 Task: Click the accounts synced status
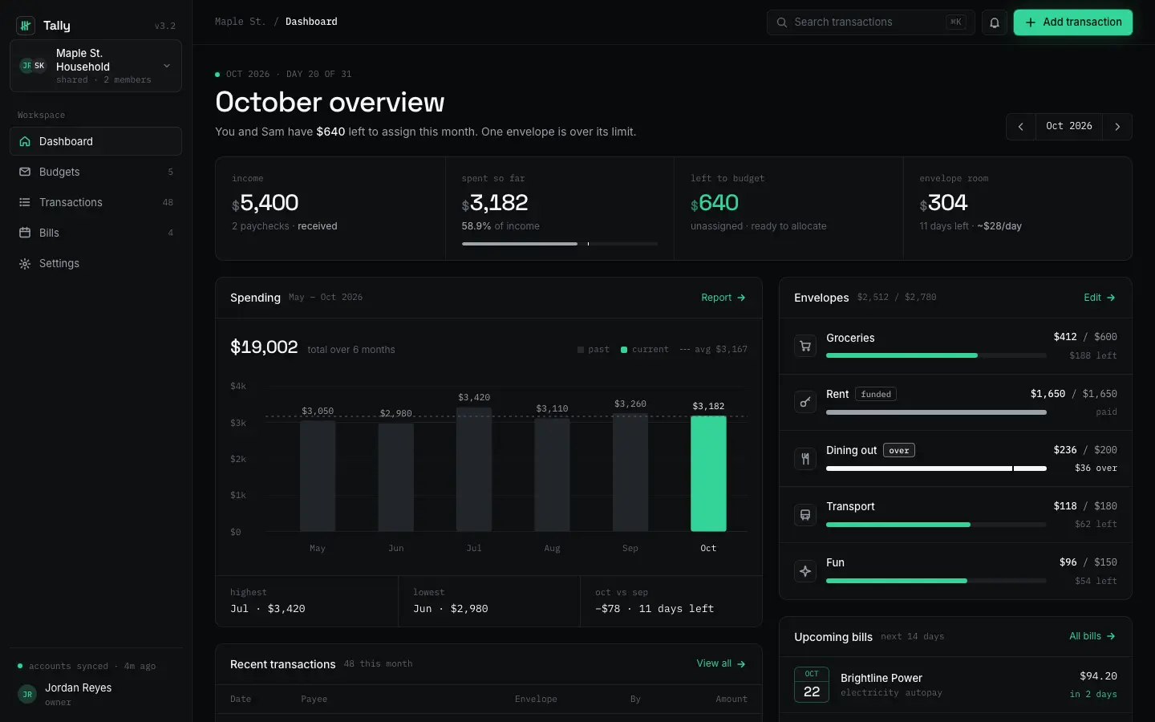click(x=87, y=666)
